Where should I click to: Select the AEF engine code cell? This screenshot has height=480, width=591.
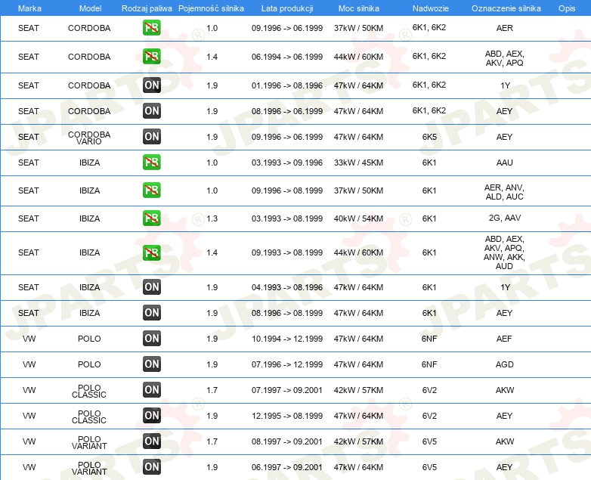coord(504,339)
